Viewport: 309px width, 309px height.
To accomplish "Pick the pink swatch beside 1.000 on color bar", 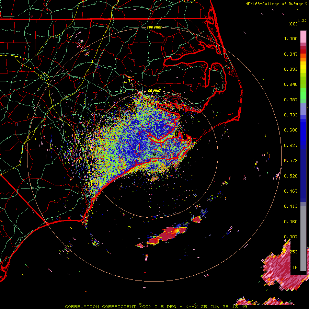I will 303,37.
